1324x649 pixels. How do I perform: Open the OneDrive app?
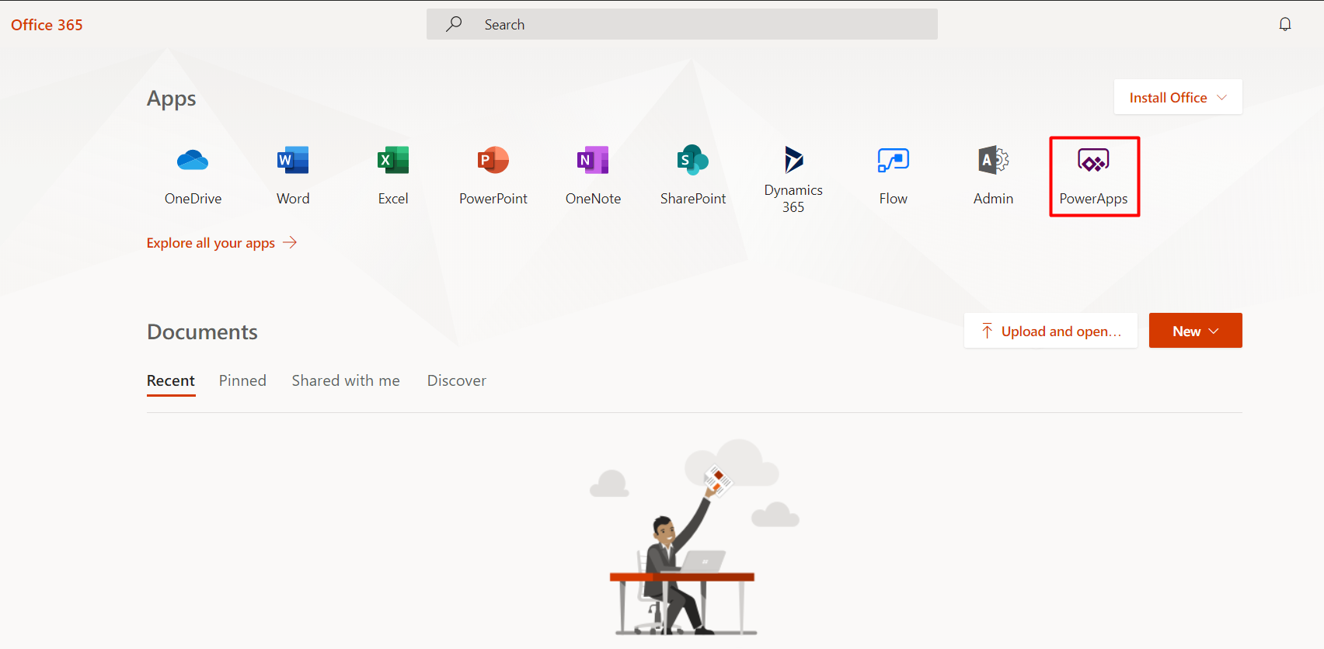(x=193, y=176)
